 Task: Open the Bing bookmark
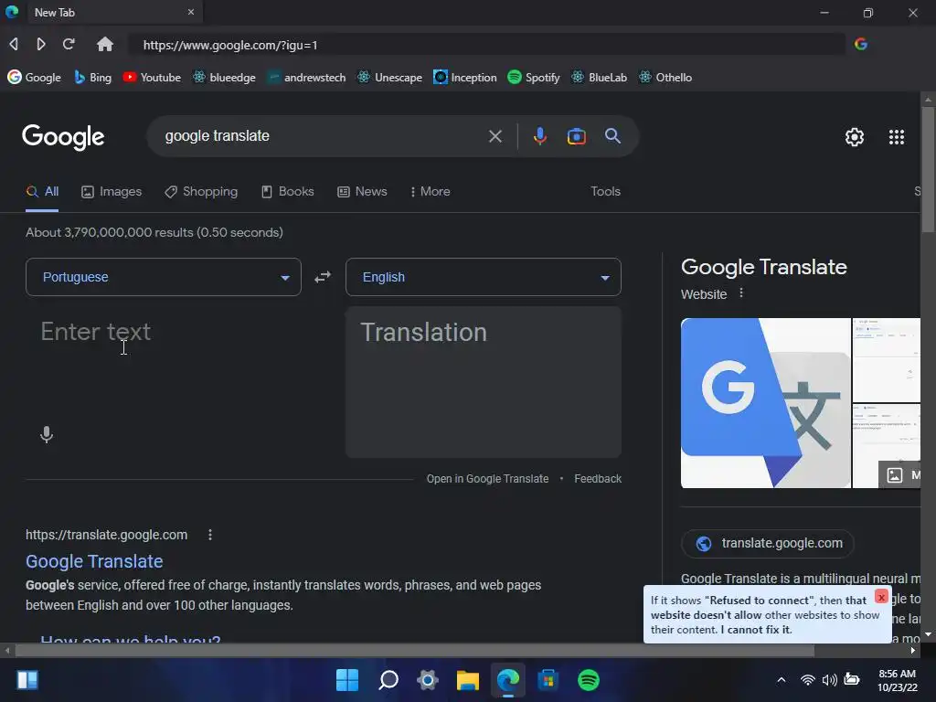click(92, 78)
